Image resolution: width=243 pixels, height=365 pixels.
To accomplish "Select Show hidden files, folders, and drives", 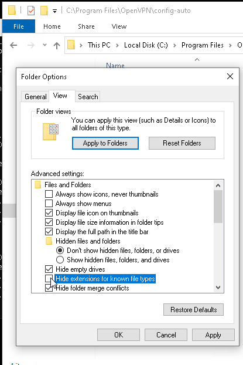I will pyautogui.click(x=60, y=260).
